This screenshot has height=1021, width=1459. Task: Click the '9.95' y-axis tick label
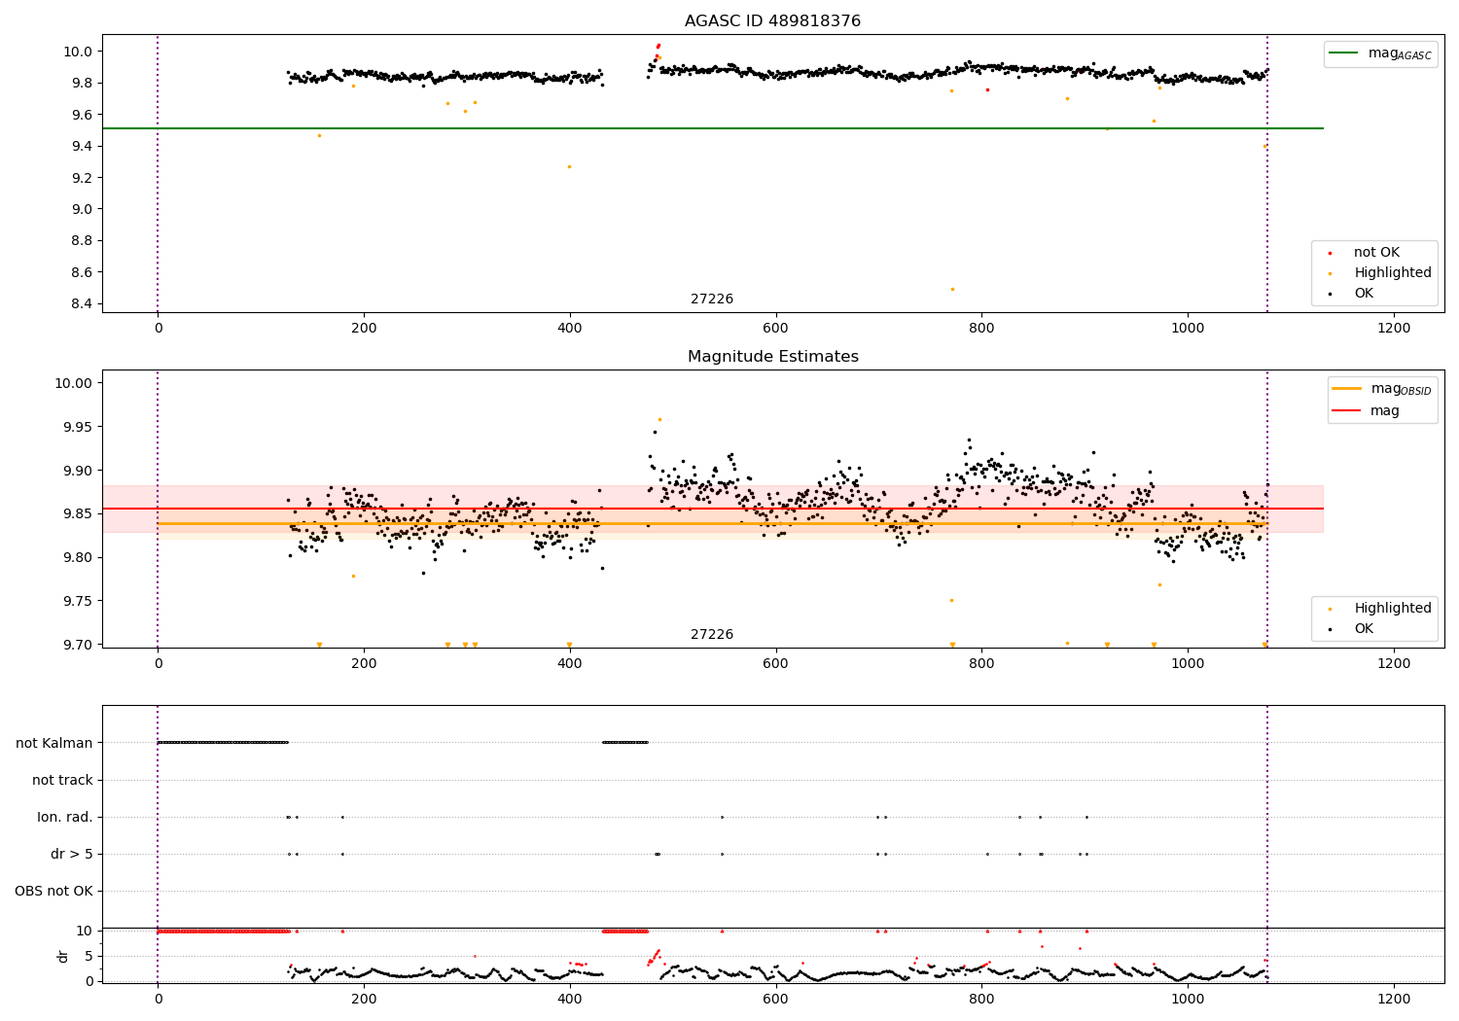(x=78, y=427)
